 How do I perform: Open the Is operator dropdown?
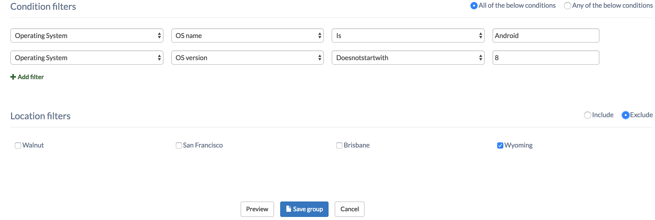click(x=408, y=35)
